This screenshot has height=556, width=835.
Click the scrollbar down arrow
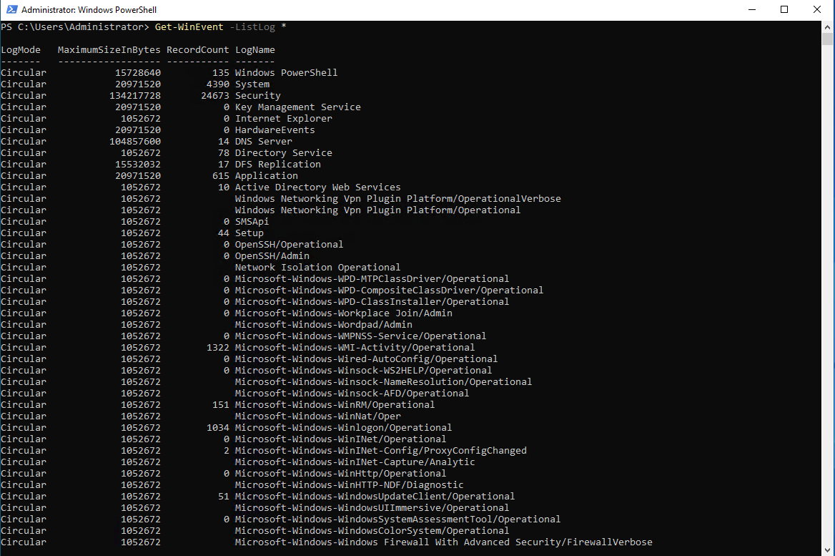[x=827, y=550]
